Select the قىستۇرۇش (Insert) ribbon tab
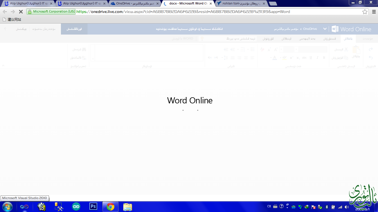Image resolution: width=378 pixels, height=212 pixels. [330, 39]
